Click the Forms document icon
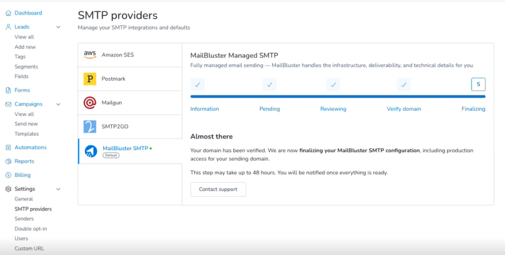 click(x=8, y=91)
